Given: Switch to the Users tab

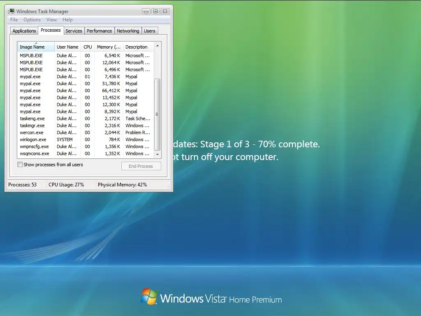Looking at the screenshot, I should [150, 31].
